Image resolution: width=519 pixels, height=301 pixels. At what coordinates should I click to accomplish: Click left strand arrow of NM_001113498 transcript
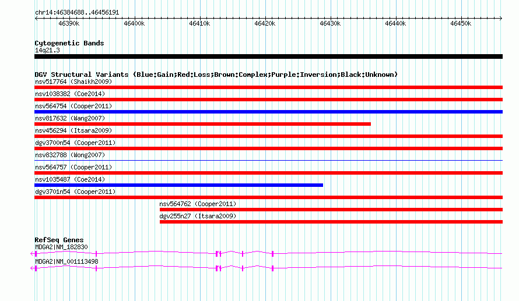click(32, 268)
